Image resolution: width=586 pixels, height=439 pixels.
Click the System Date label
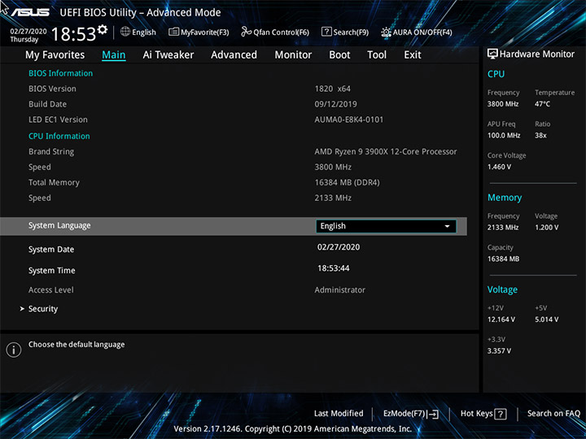pos(51,250)
